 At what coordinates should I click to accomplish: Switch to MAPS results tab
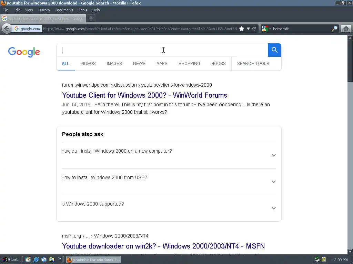(162, 64)
